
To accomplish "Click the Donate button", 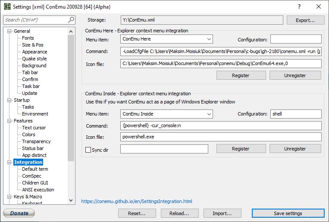I will [x=19, y=213].
